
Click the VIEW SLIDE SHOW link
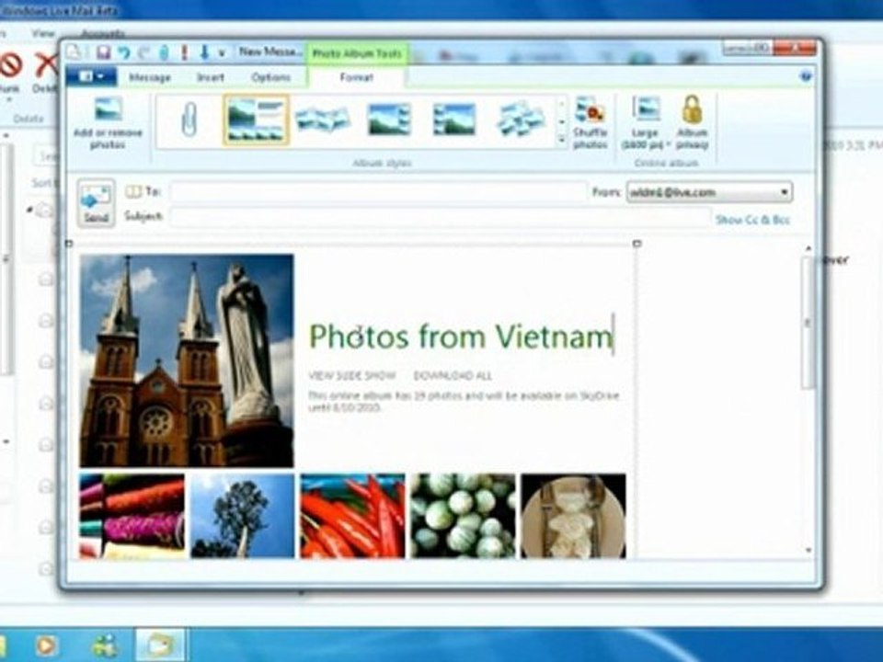tap(352, 375)
